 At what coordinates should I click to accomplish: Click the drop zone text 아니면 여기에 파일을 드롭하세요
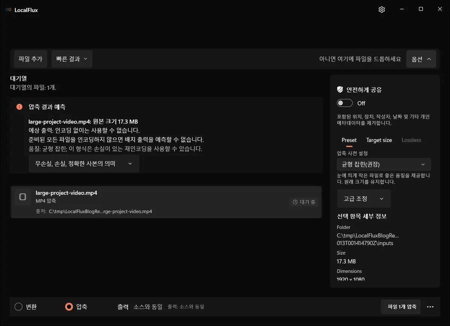[x=360, y=59]
